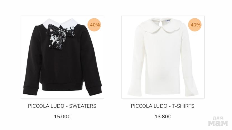The height and width of the screenshot is (130, 232).
Task: Click the -40% badge on the white t-shirt
Action: [195, 25]
